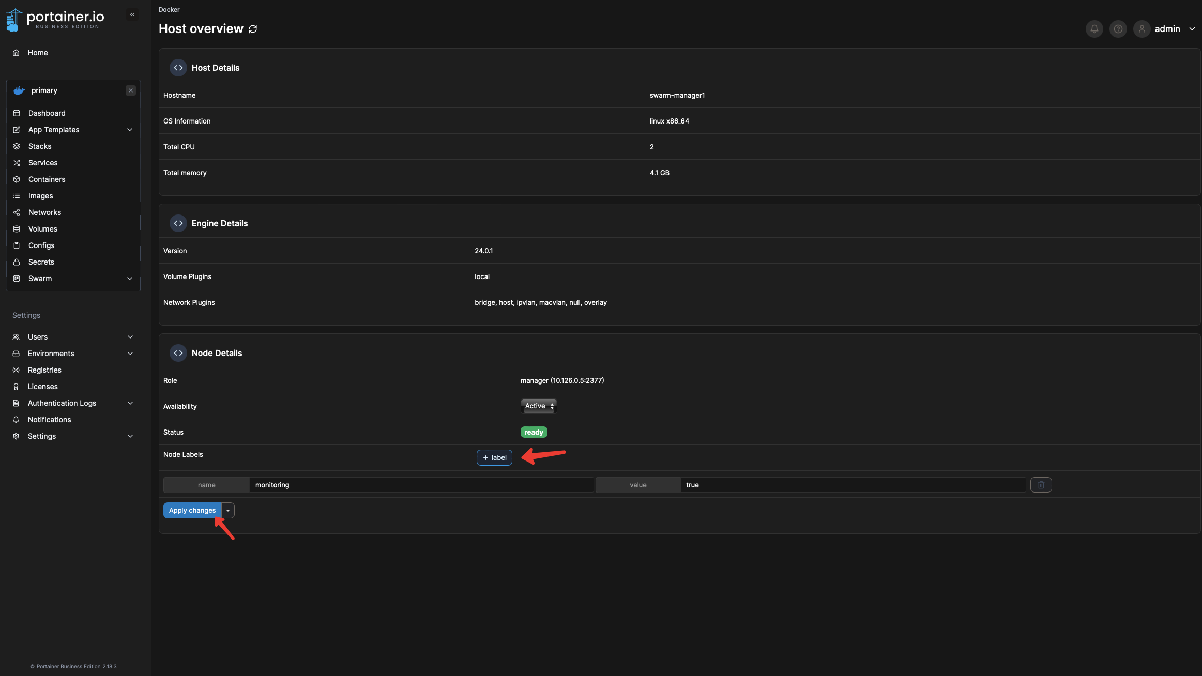
Task: Open Registries menu item
Action: pyautogui.click(x=44, y=370)
